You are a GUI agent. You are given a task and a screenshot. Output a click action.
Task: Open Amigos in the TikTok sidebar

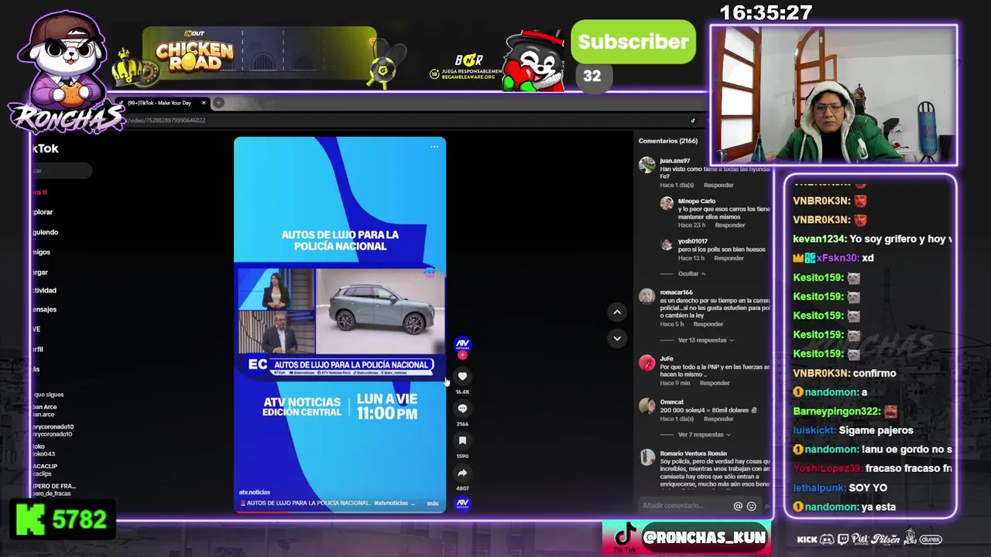41,252
